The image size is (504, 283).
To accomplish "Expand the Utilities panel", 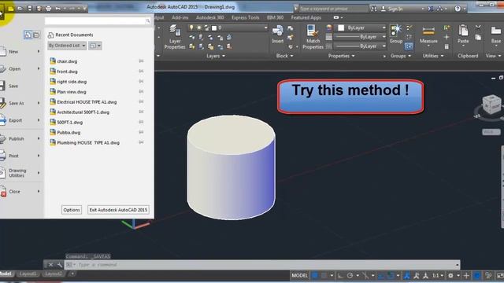I will click(x=433, y=56).
